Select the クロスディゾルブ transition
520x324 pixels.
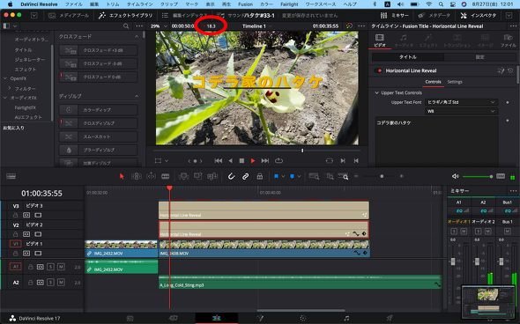(99, 123)
